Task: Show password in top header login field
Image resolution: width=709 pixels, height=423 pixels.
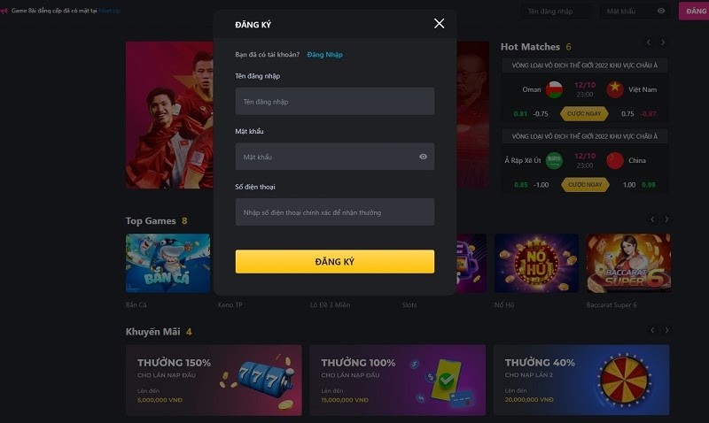Action: (661, 11)
